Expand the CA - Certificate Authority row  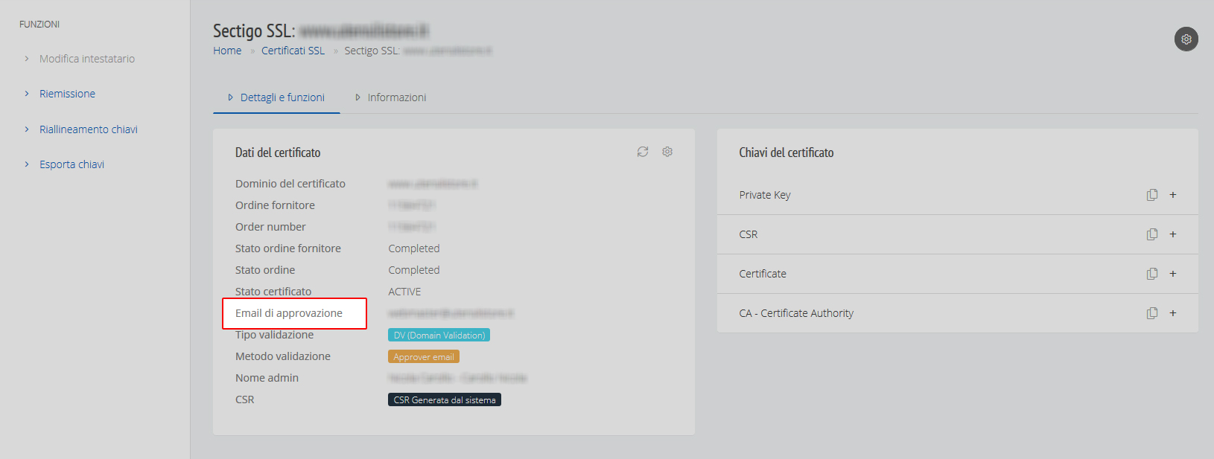(x=1173, y=313)
